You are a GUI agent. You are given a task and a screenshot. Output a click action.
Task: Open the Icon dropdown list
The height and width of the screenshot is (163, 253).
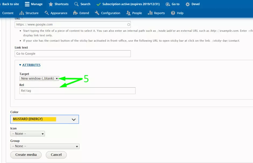(x=27, y=134)
